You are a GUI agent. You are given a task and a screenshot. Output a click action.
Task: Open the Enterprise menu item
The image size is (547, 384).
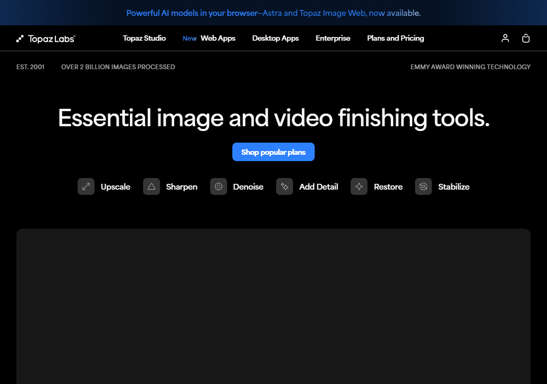(333, 38)
